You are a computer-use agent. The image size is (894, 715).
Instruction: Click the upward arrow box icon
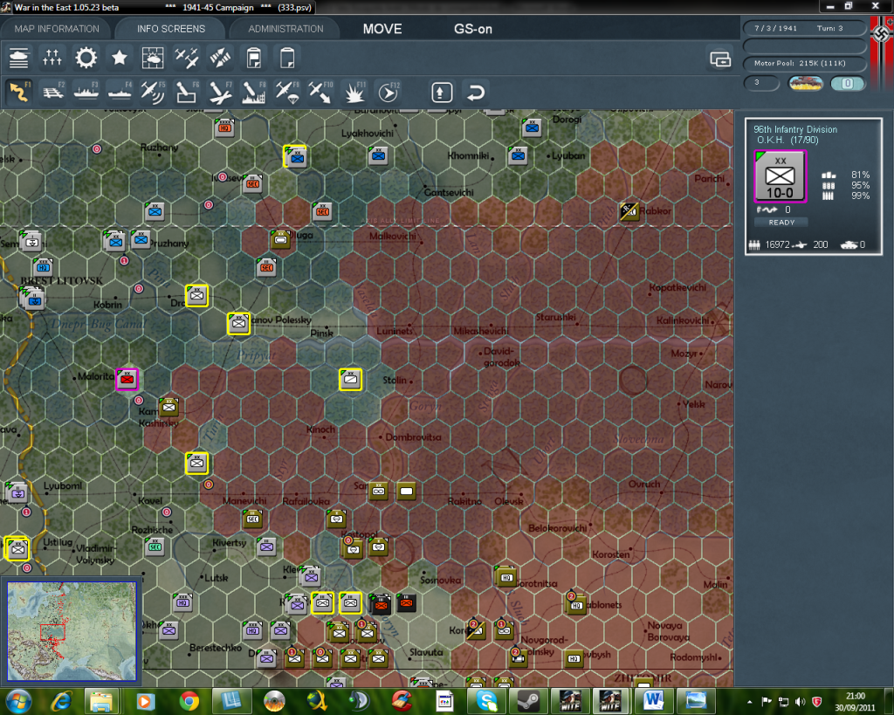442,93
